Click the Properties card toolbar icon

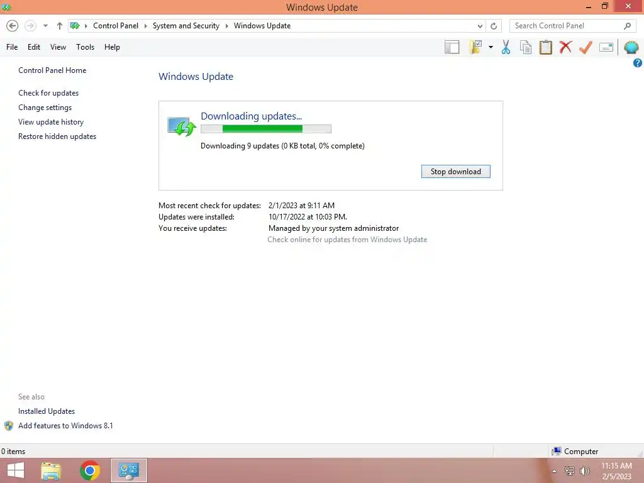(x=606, y=47)
